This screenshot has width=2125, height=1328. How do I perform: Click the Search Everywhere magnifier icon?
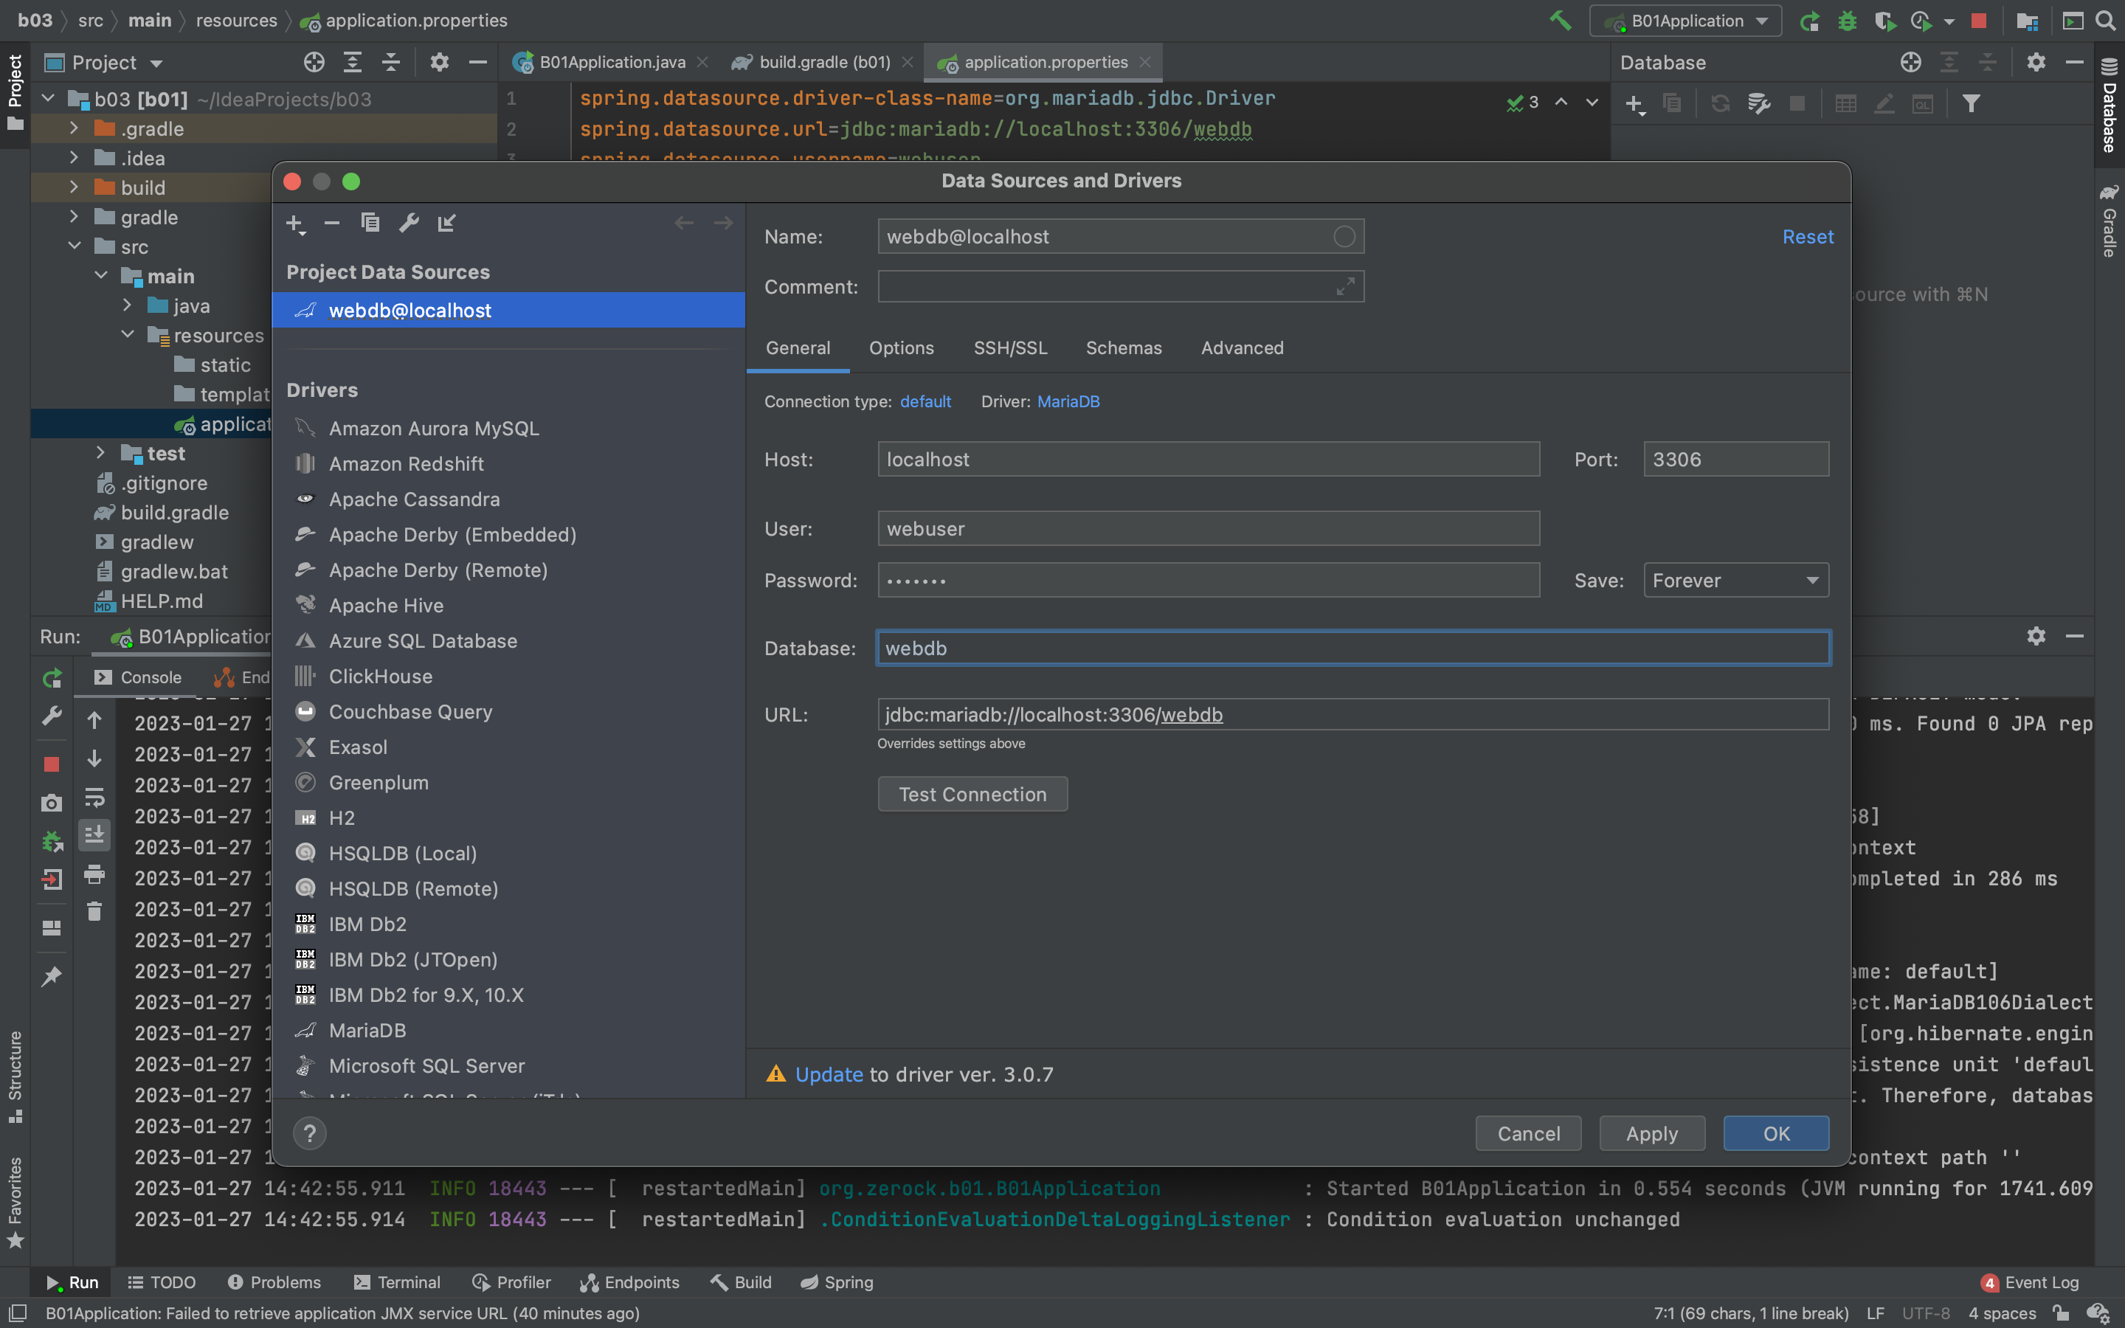(2106, 21)
